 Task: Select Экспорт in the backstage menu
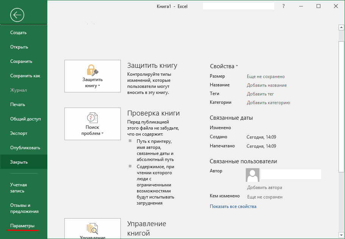click(19, 133)
